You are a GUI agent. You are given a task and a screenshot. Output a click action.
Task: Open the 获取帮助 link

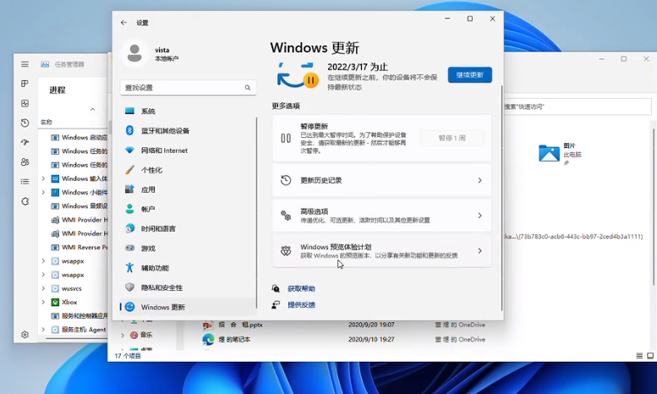click(x=301, y=288)
